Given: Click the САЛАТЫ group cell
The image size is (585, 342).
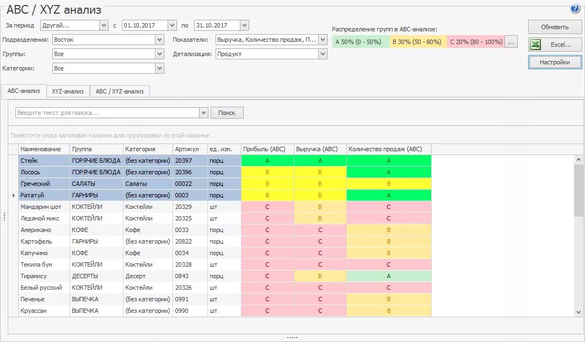Looking at the screenshot, I should 96,184.
